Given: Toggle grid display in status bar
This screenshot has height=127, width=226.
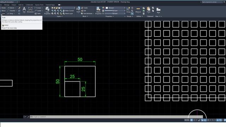Looking at the screenshot, I should pyautogui.click(x=191, y=120).
